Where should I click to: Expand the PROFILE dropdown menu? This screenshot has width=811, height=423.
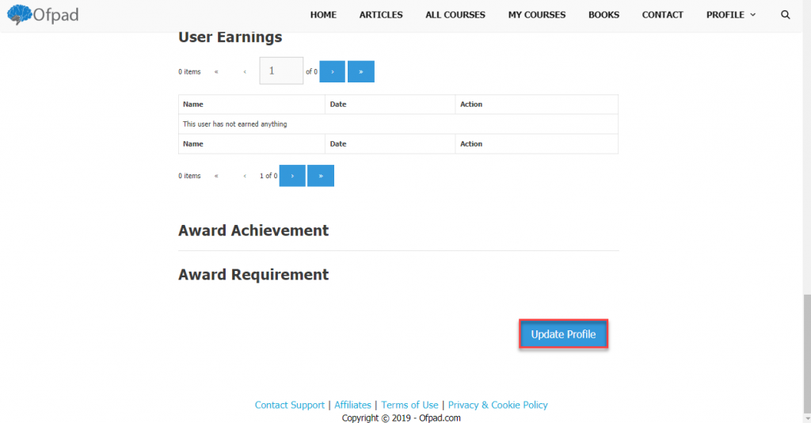tap(731, 15)
